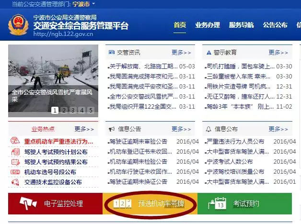Image resolution: width=301 pixels, height=224 pixels.
Task: Open news 关于解放南、北路施工期
Action: [x=144, y=67]
